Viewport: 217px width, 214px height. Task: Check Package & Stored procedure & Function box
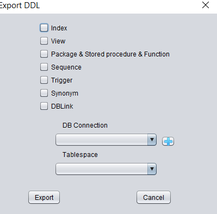(44, 54)
